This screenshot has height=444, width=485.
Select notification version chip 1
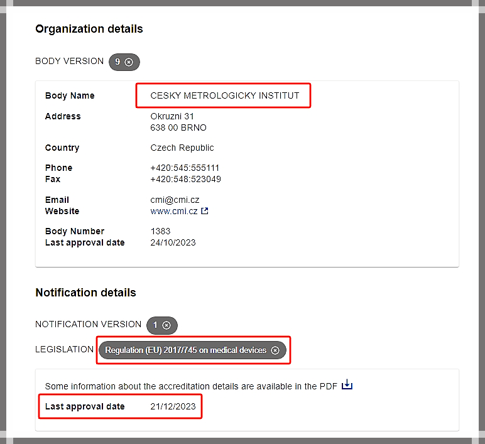coord(161,325)
